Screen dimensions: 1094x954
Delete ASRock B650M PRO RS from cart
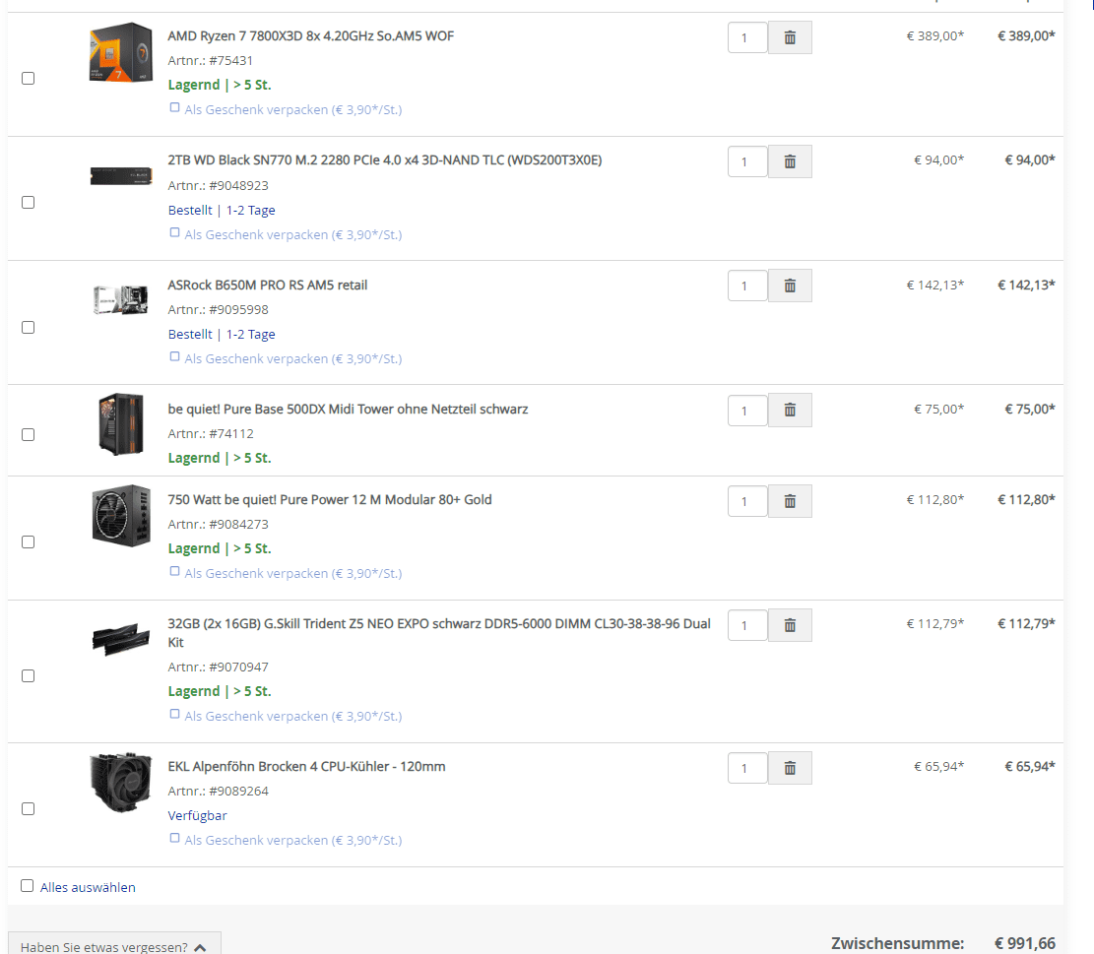(x=790, y=286)
